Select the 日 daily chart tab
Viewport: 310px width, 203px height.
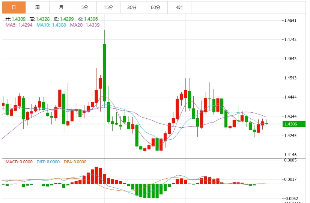(x=14, y=7)
